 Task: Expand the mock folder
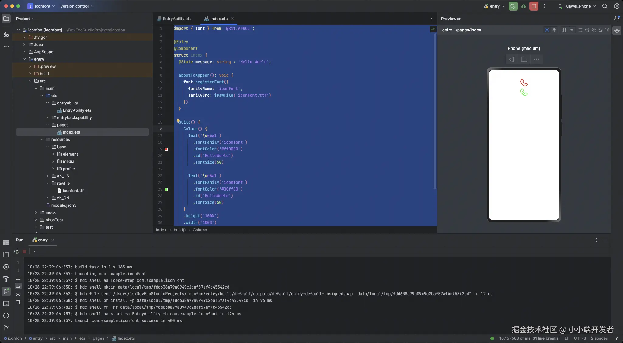click(x=36, y=212)
